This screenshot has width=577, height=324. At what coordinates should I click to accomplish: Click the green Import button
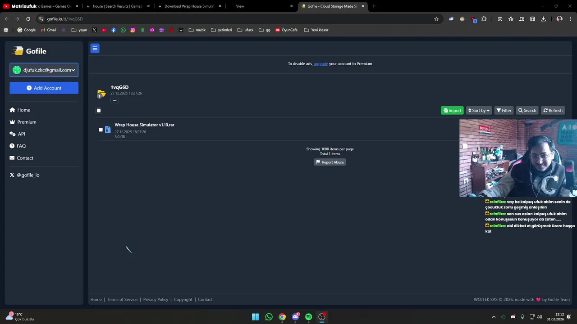[x=452, y=111]
